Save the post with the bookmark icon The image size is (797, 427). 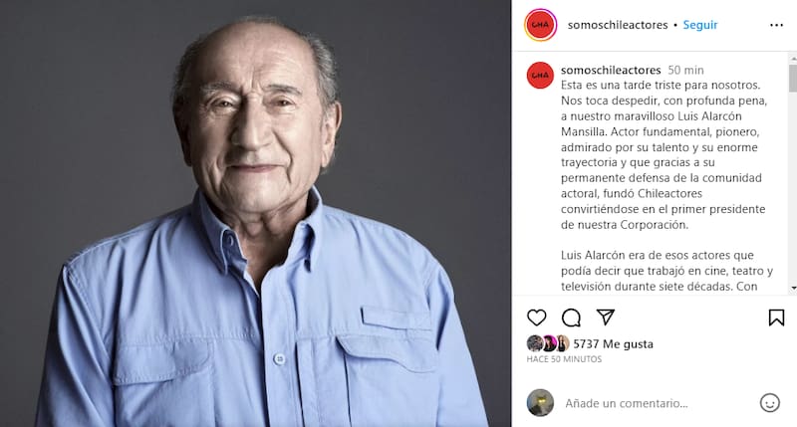776,318
